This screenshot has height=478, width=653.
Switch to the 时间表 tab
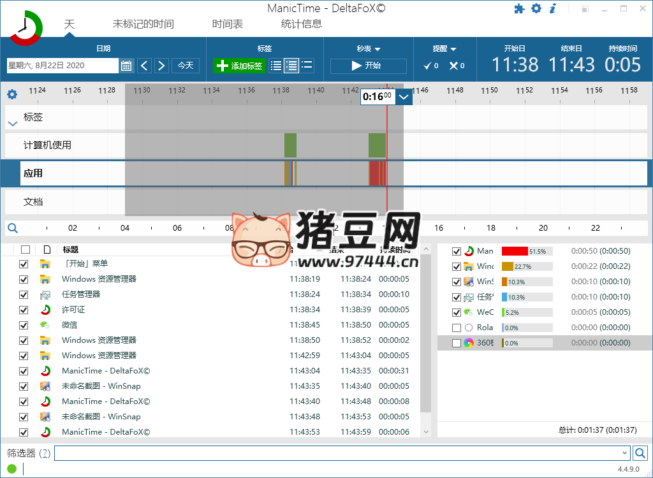tap(228, 22)
